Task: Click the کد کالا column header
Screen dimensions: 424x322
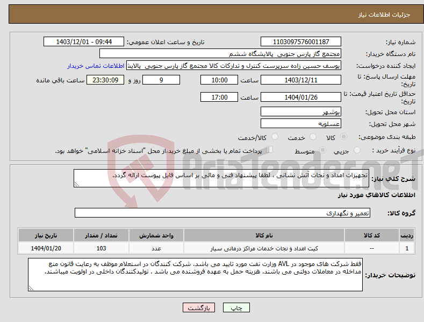Action: [372, 235]
